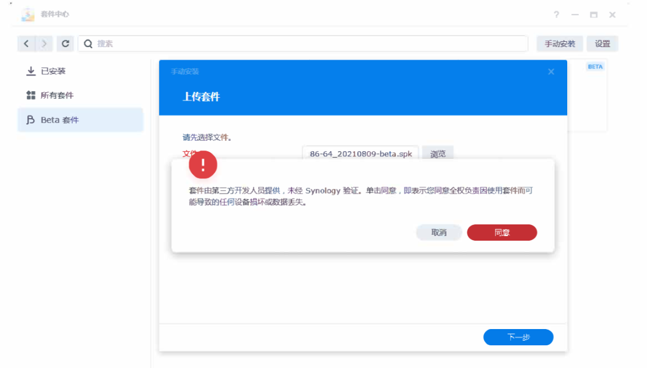The width and height of the screenshot is (647, 368).
Task: Click the Beta 套件 B icon
Action: 30,120
